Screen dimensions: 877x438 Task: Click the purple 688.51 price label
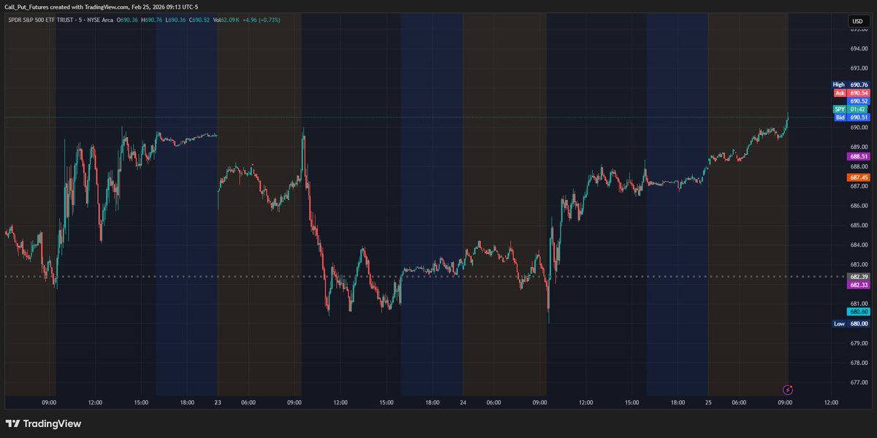pos(859,156)
